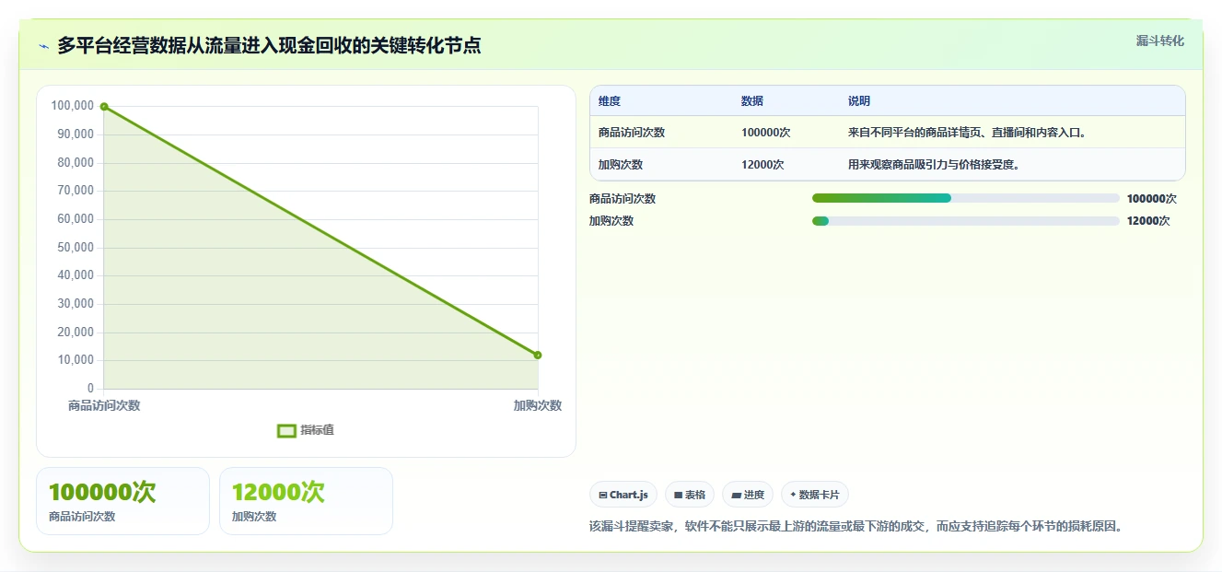Click 12000次 cell in table
1222x572 pixels.
click(x=762, y=165)
